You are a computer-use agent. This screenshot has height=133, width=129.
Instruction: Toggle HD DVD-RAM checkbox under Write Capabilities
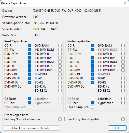tap(123, 62)
